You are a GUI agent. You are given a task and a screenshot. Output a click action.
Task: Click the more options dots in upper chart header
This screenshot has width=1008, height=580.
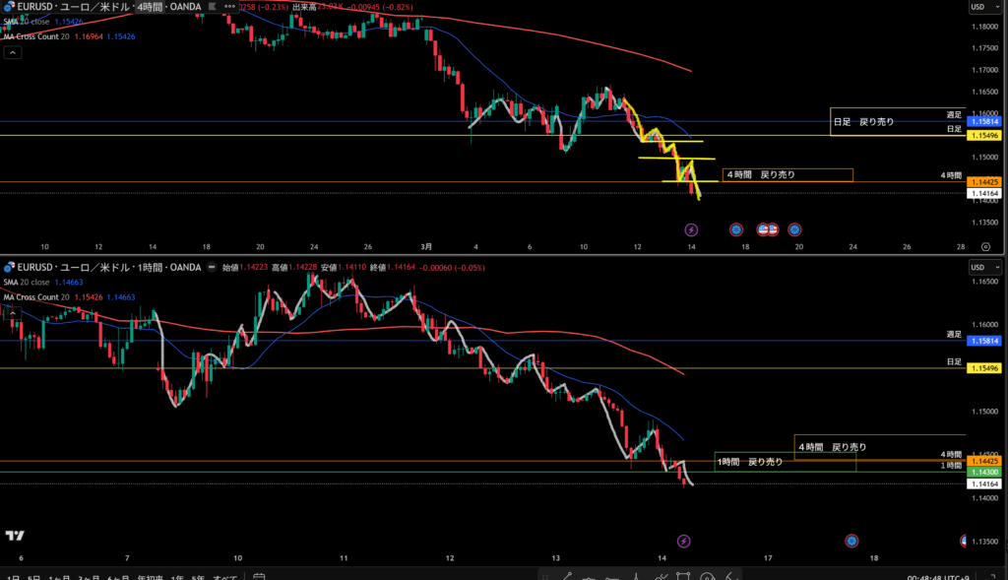(229, 6)
